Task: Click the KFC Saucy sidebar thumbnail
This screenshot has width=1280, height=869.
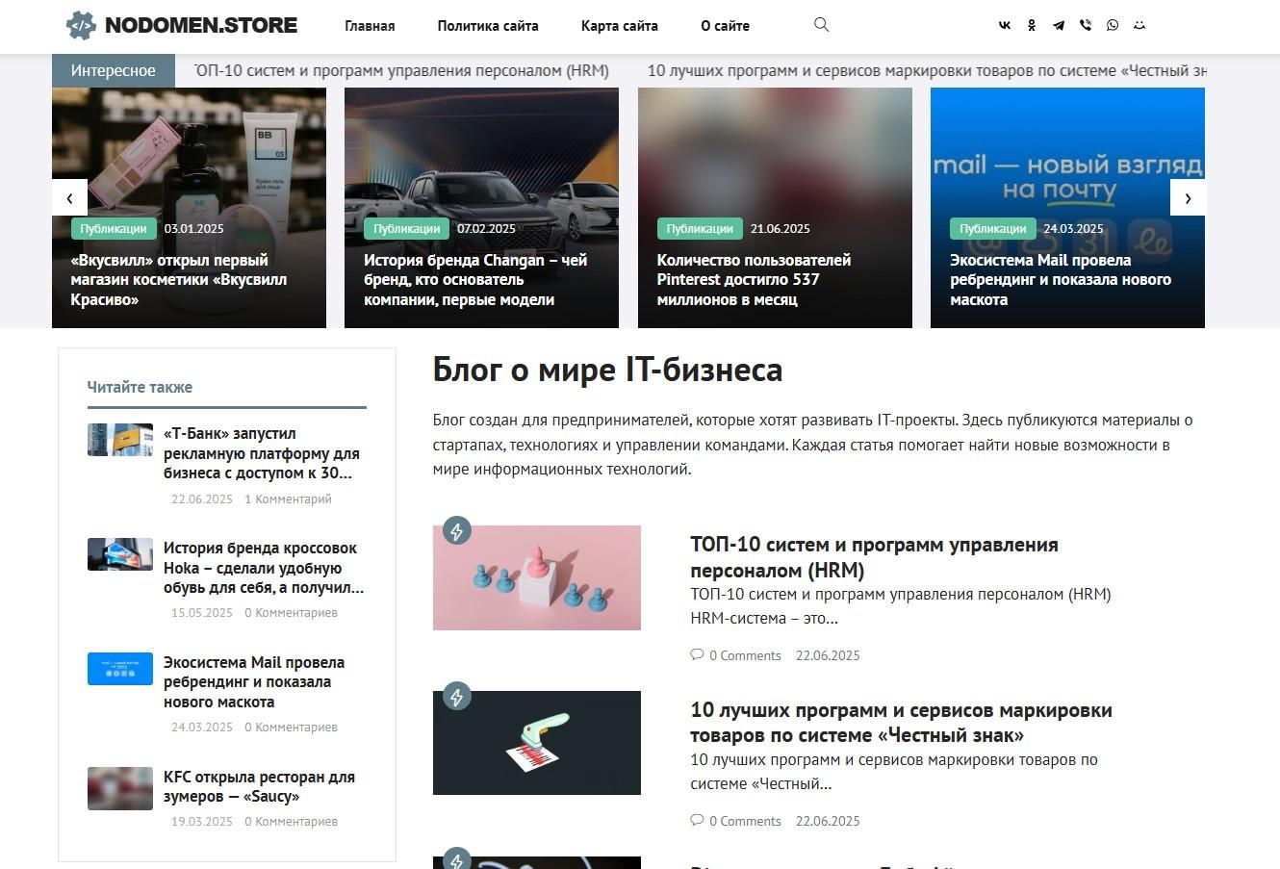Action: tap(120, 788)
